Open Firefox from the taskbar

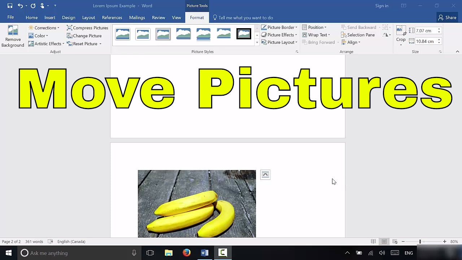pyautogui.click(x=187, y=253)
